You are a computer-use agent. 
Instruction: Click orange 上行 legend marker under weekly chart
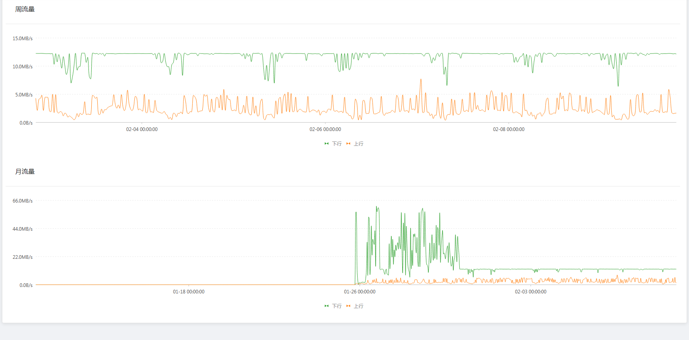point(348,143)
